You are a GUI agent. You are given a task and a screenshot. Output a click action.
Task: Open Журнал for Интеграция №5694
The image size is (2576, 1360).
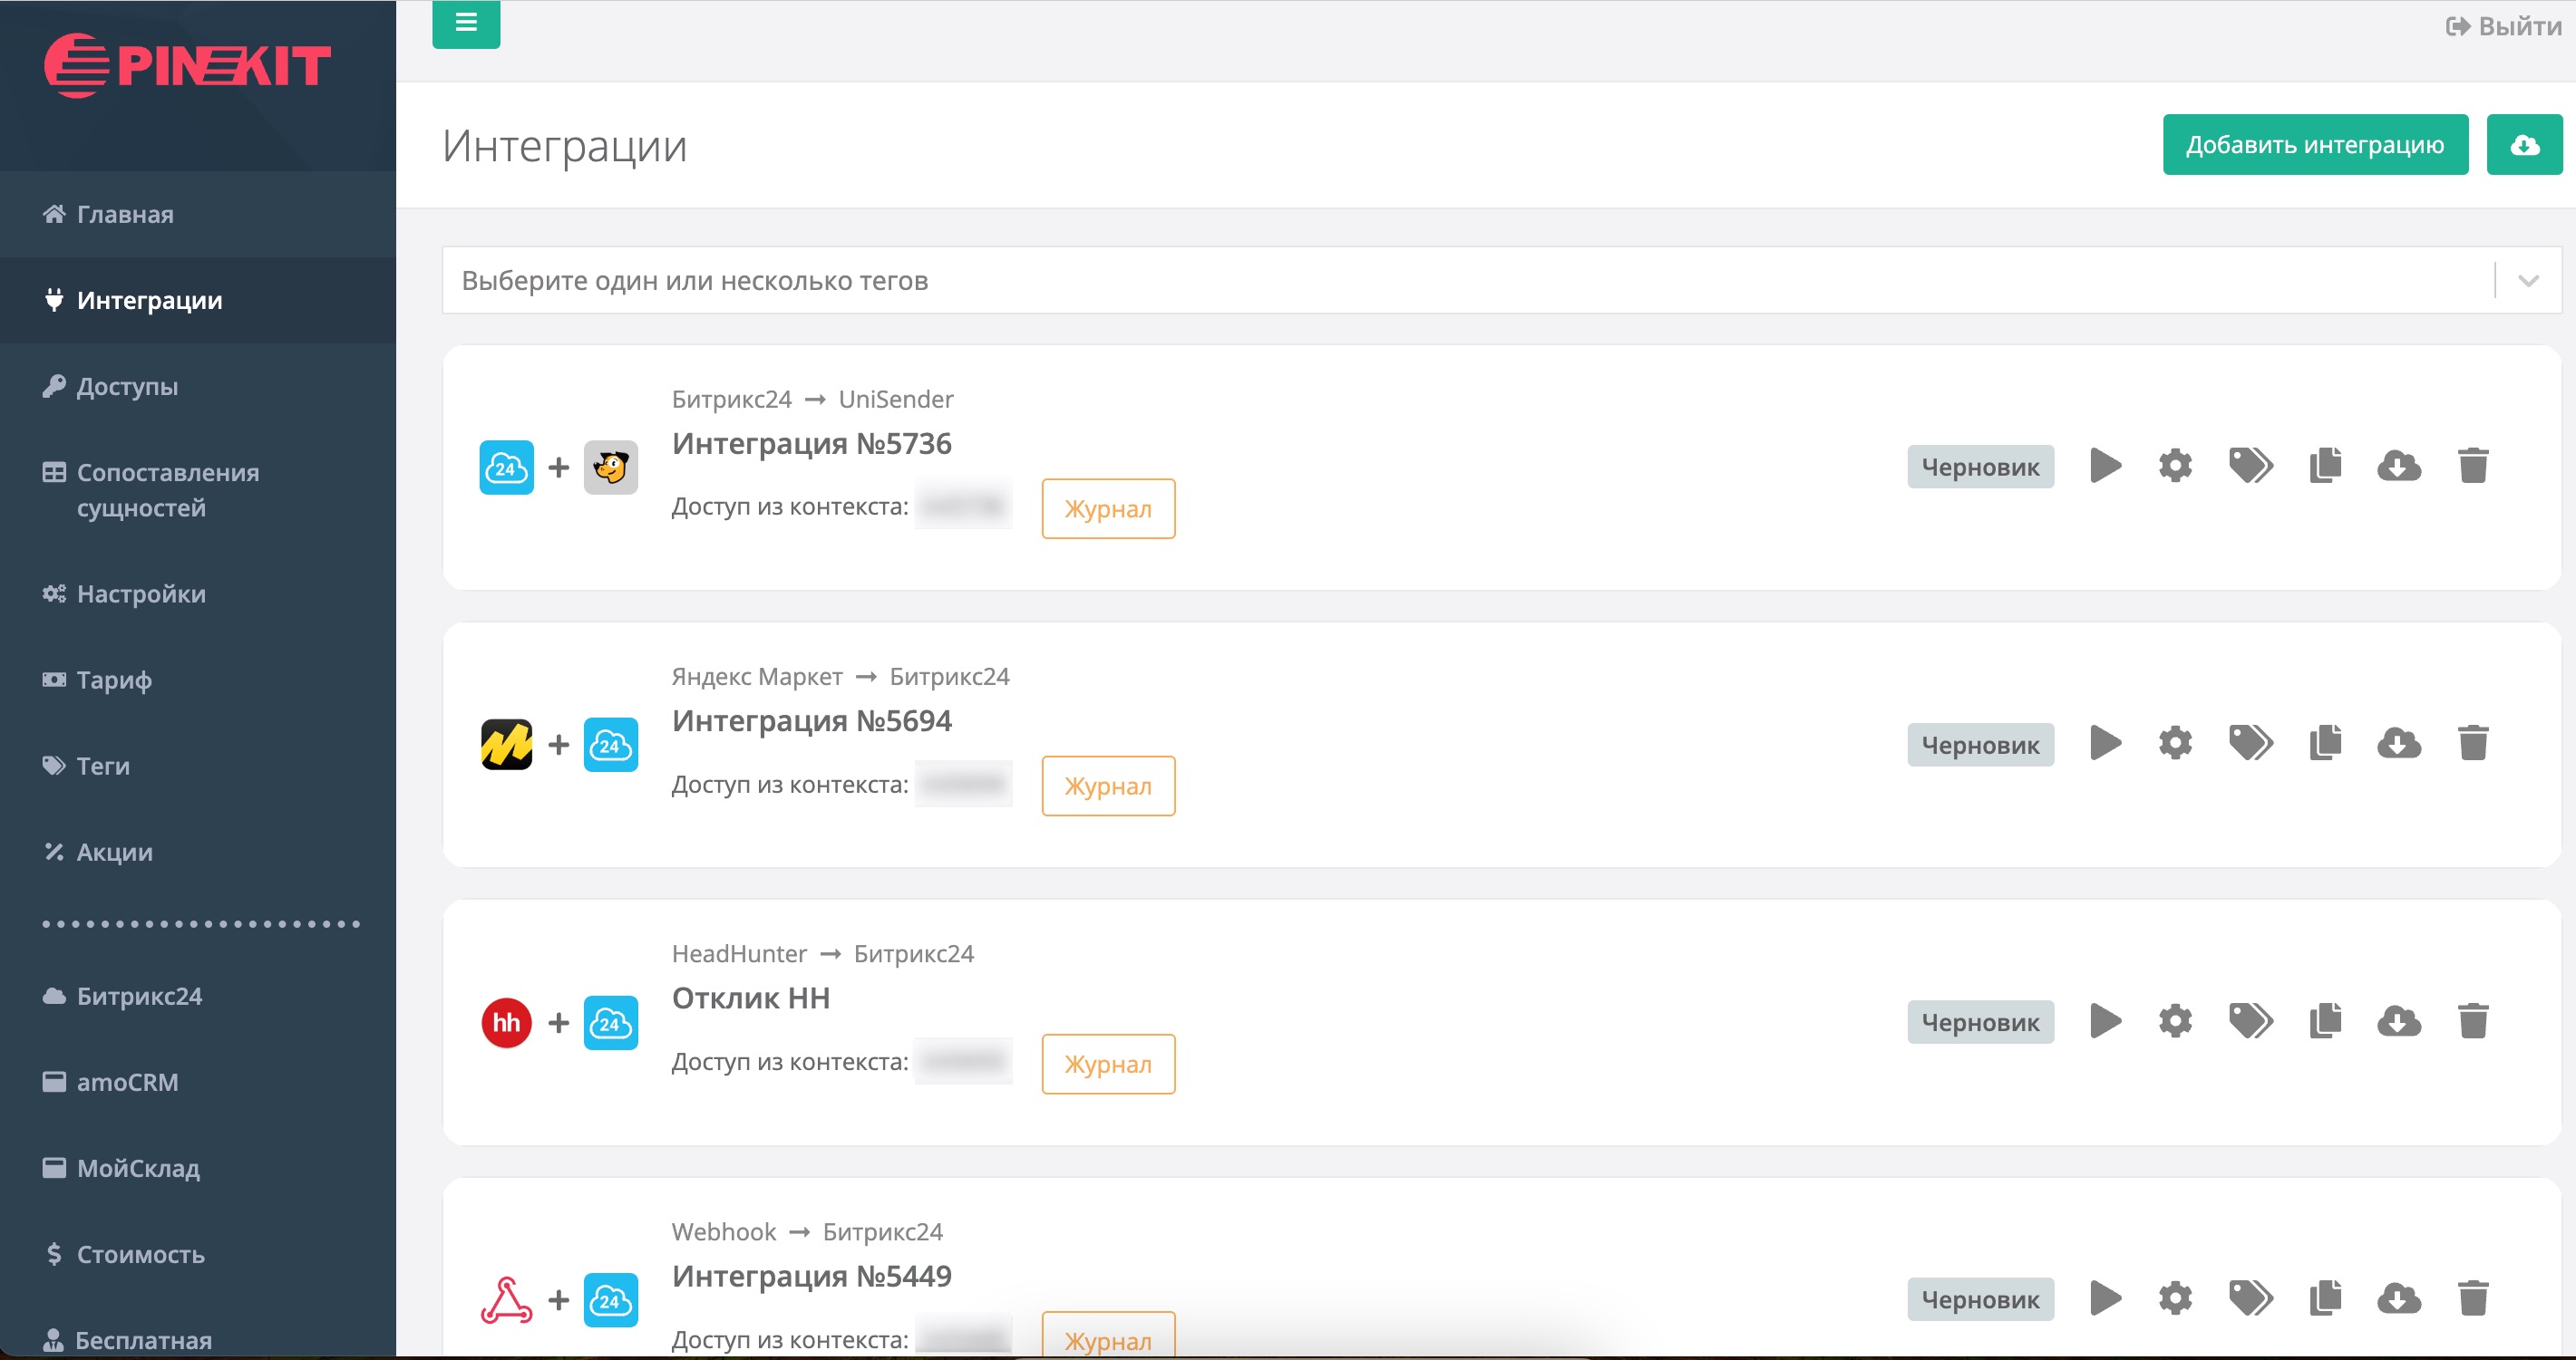click(1107, 786)
